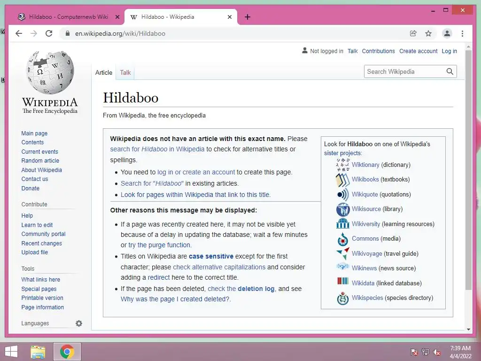Viewport: 481px width, 361px height.
Task: Bookmark this page with the star icon
Action: click(428, 33)
